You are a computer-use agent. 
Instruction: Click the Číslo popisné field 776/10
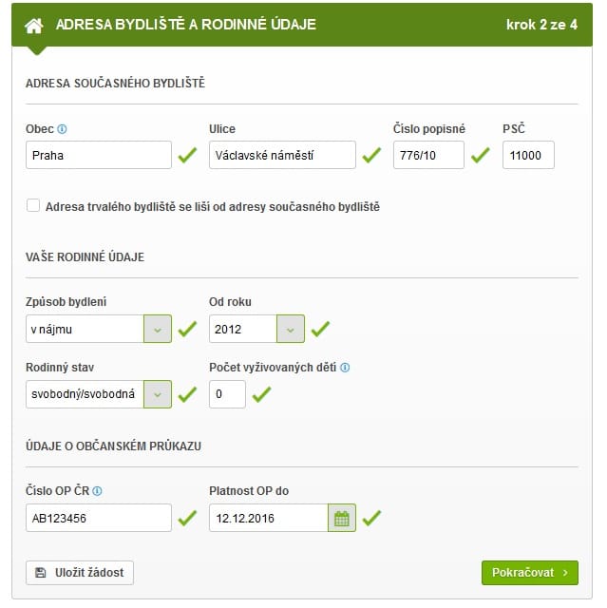[x=428, y=155]
